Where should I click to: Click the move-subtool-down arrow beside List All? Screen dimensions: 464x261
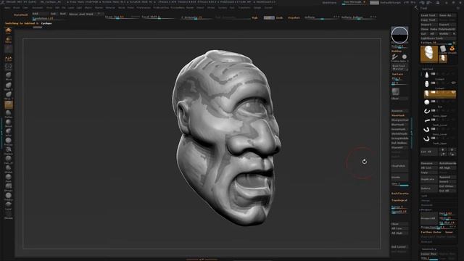(x=452, y=150)
